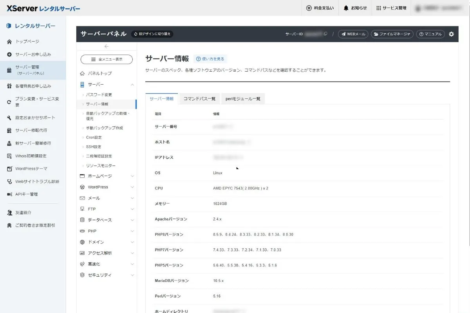Select Perl version 5.16 text
Screen dimensions: 470x313
217,296
